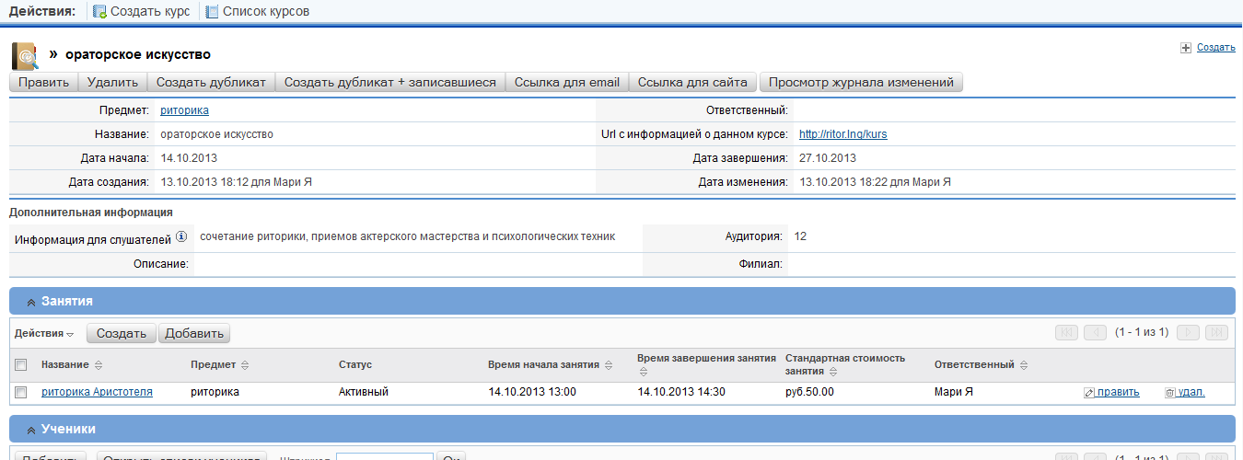Collapse the Занятия section
Viewport: 1243px width, 460px height.
[30, 302]
